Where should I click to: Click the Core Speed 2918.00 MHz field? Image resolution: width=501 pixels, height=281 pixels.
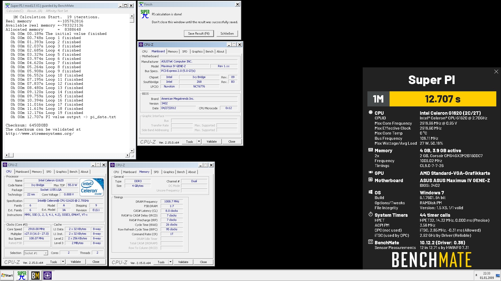[x=37, y=229]
